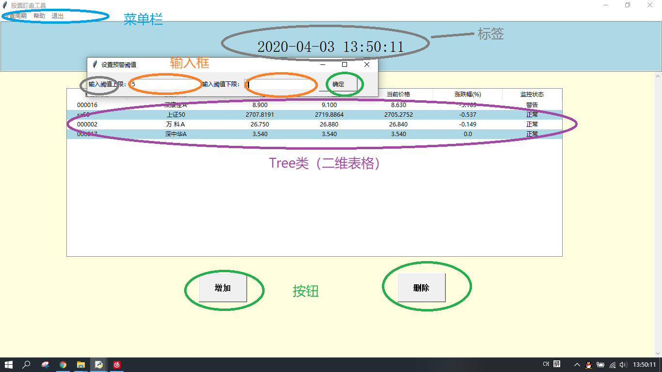
Task: Click the 删除 button
Action: pos(421,288)
